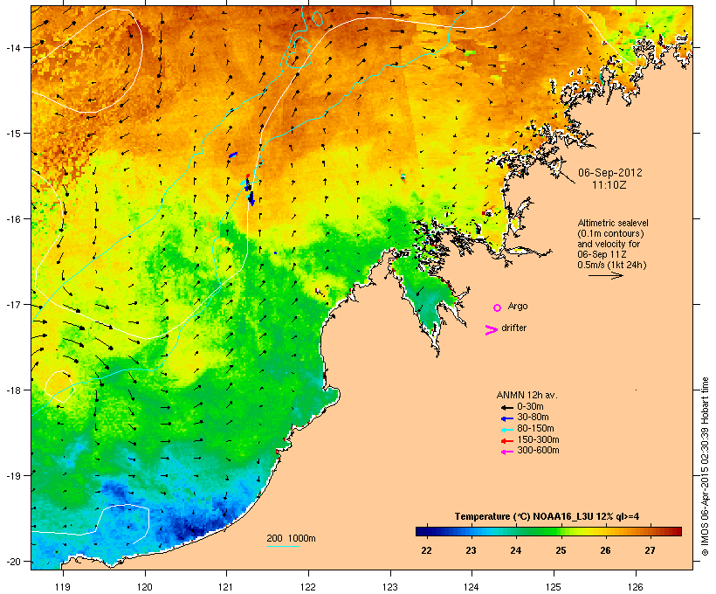Image resolution: width=716 pixels, height=594 pixels.
Task: Click the latitude label -16
Action: click(13, 219)
